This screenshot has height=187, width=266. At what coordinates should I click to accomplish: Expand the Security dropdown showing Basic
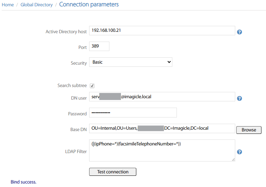click(x=131, y=62)
